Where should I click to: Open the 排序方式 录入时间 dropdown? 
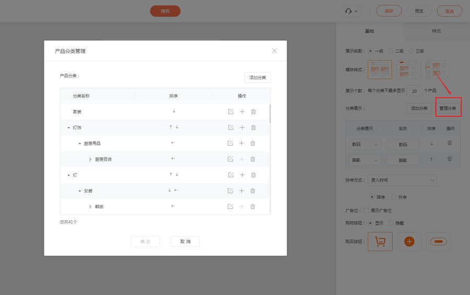(402, 180)
